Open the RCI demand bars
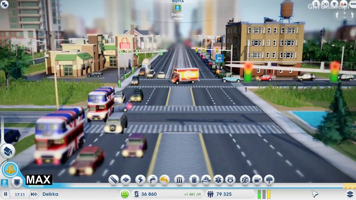The width and height of the screenshot is (356, 200). tap(264, 194)
